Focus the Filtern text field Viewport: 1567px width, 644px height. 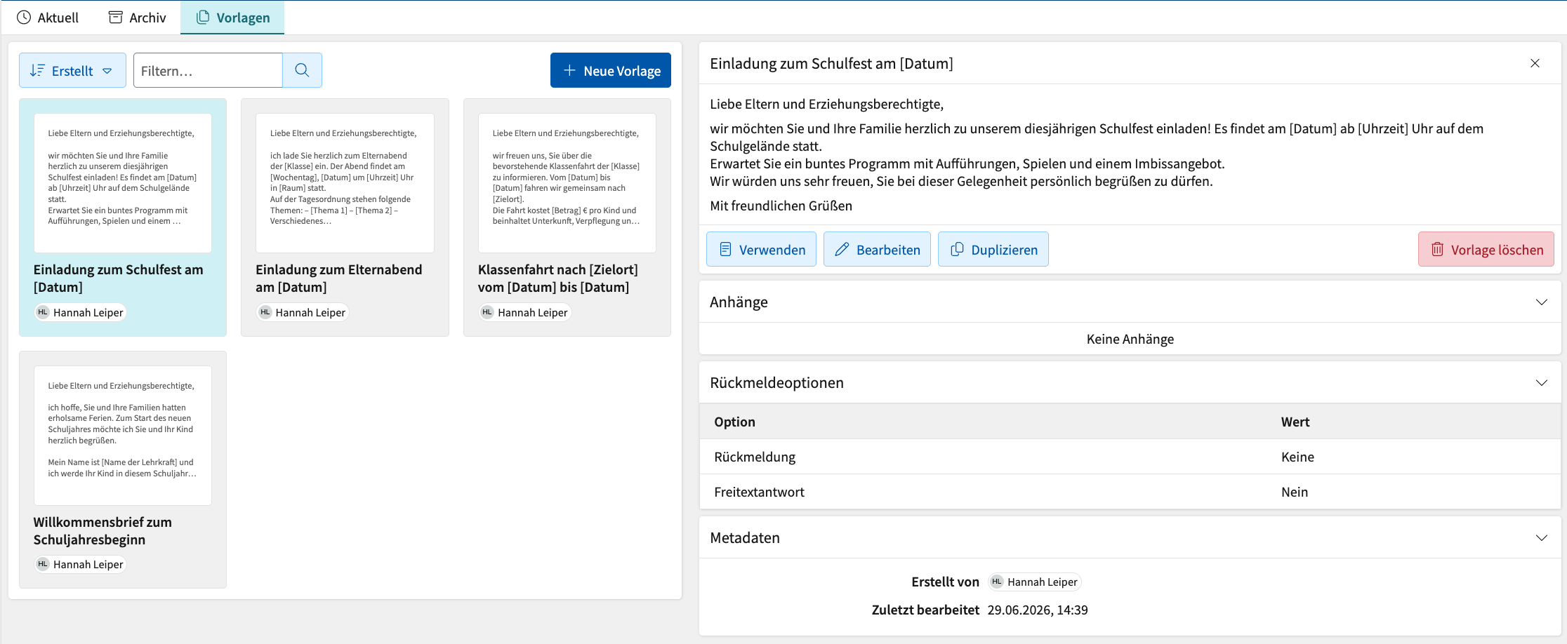(208, 70)
